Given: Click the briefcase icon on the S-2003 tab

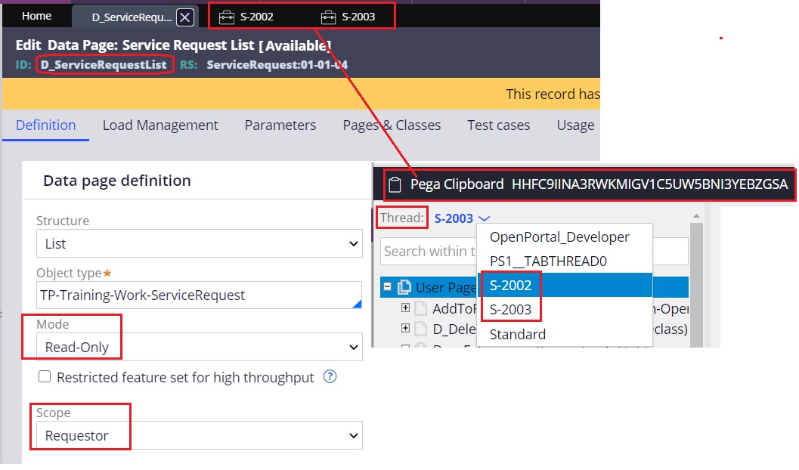Looking at the screenshot, I should pyautogui.click(x=329, y=15).
